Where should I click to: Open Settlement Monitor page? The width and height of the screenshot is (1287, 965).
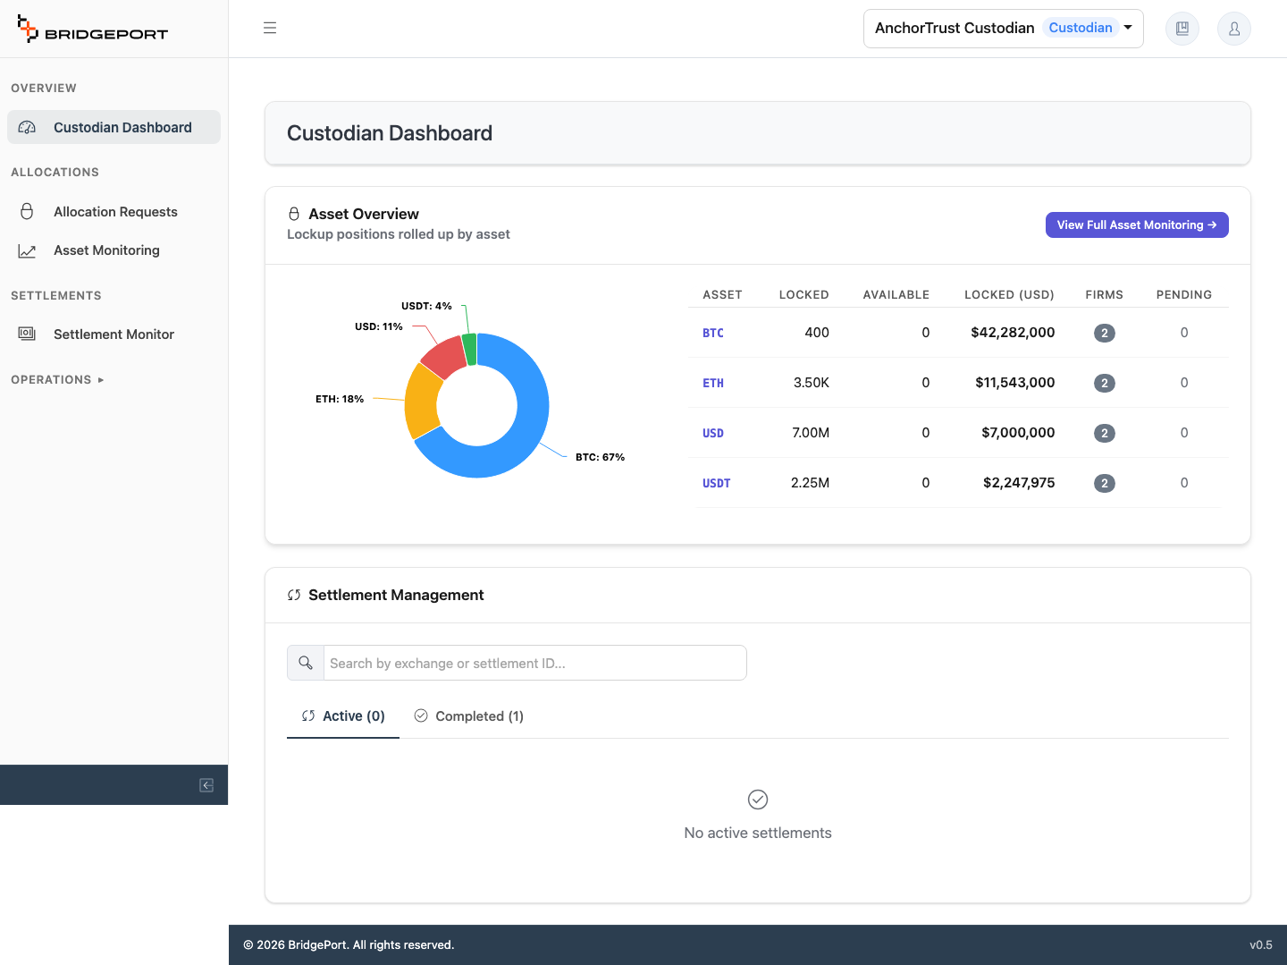pos(114,334)
